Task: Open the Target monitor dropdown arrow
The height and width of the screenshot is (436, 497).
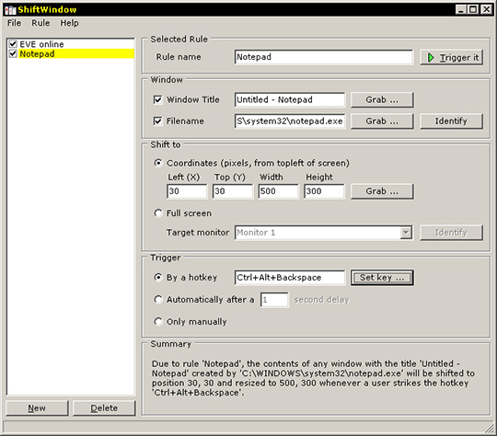Action: [x=406, y=233]
